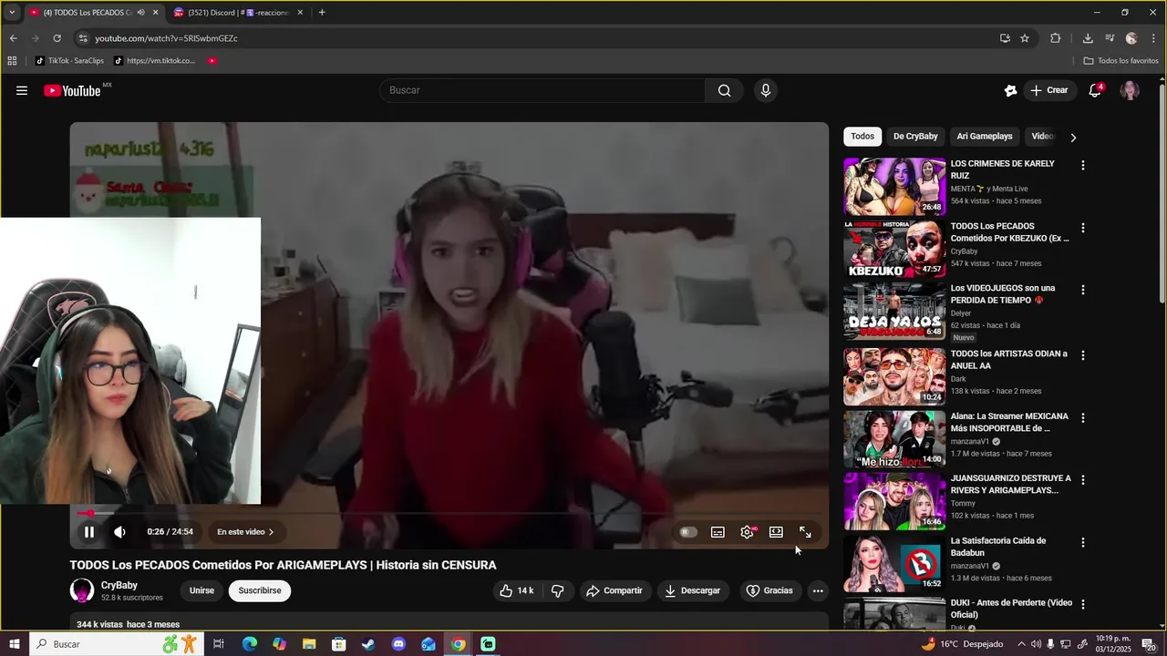Click the Descargar download button
This screenshot has height=656, width=1167.
[x=692, y=590]
